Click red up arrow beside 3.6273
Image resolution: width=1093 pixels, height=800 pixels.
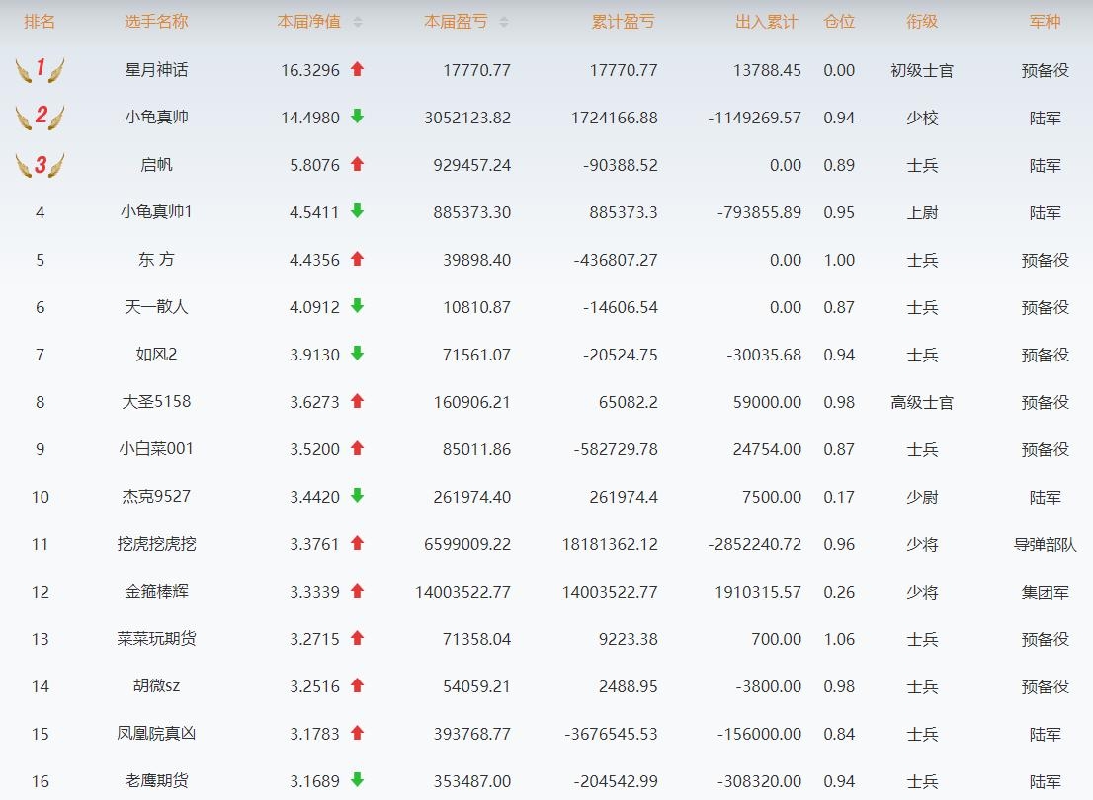point(358,401)
